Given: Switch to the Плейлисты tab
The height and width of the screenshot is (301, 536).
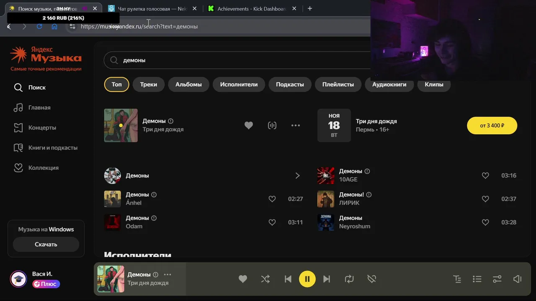Looking at the screenshot, I should click(338, 84).
